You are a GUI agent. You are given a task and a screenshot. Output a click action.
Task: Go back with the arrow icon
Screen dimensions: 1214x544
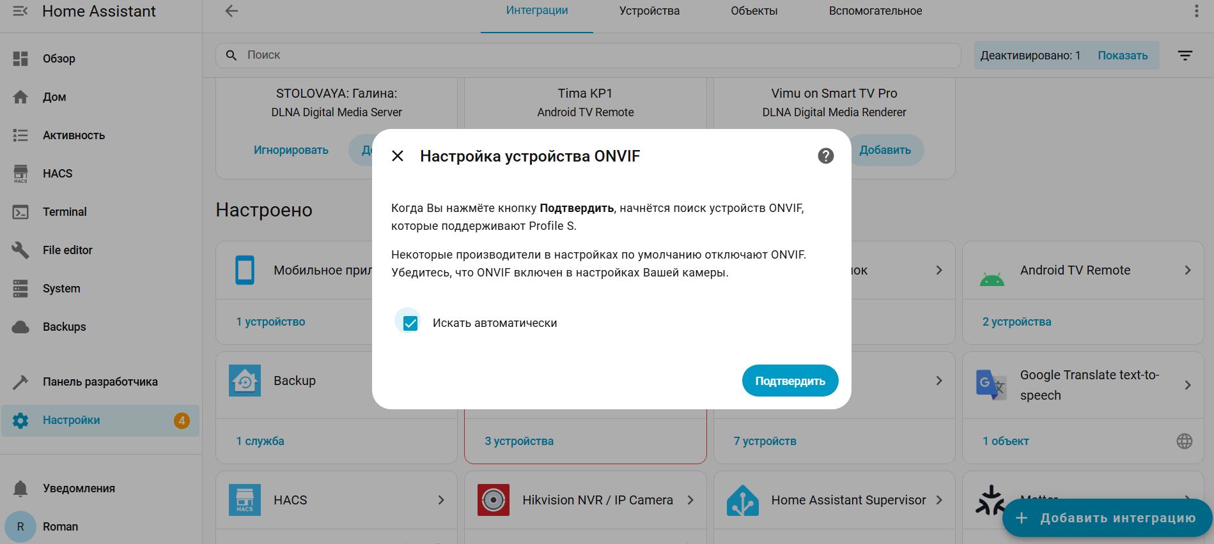point(231,11)
